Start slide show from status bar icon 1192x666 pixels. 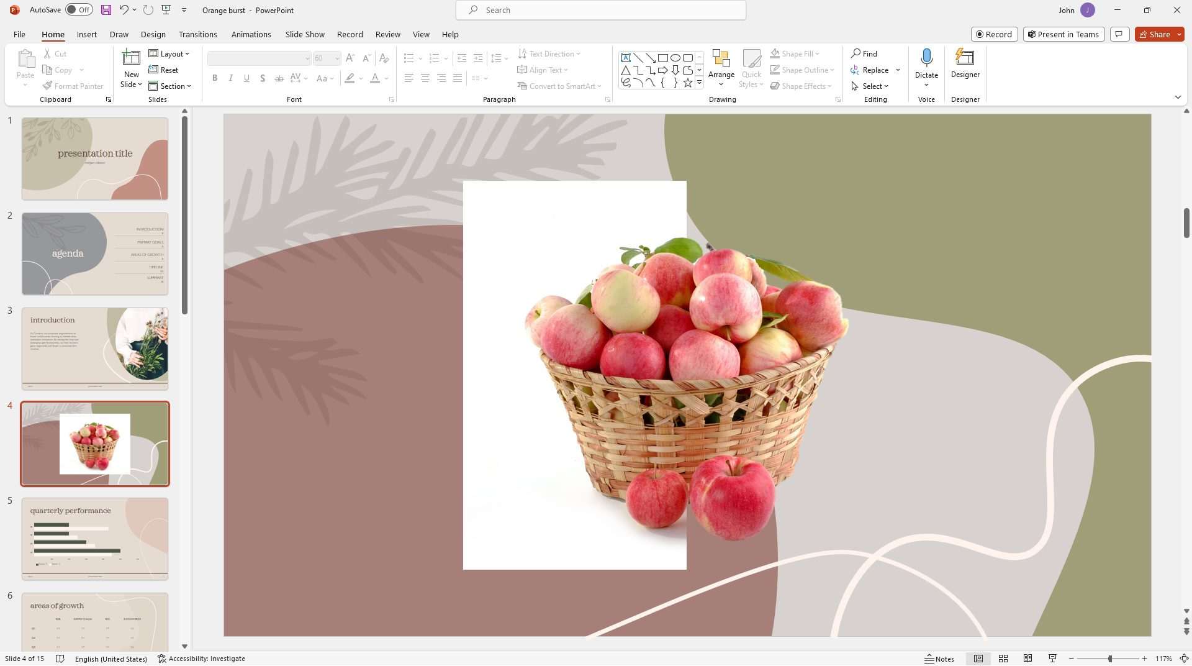[x=1052, y=659]
